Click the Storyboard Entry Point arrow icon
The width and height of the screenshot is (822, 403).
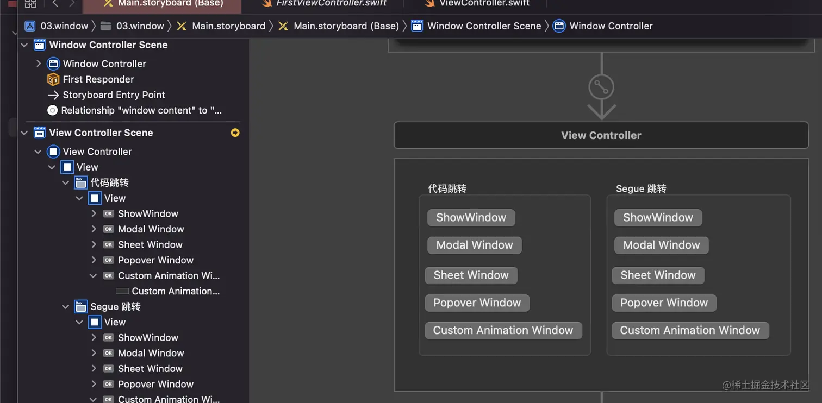53,95
